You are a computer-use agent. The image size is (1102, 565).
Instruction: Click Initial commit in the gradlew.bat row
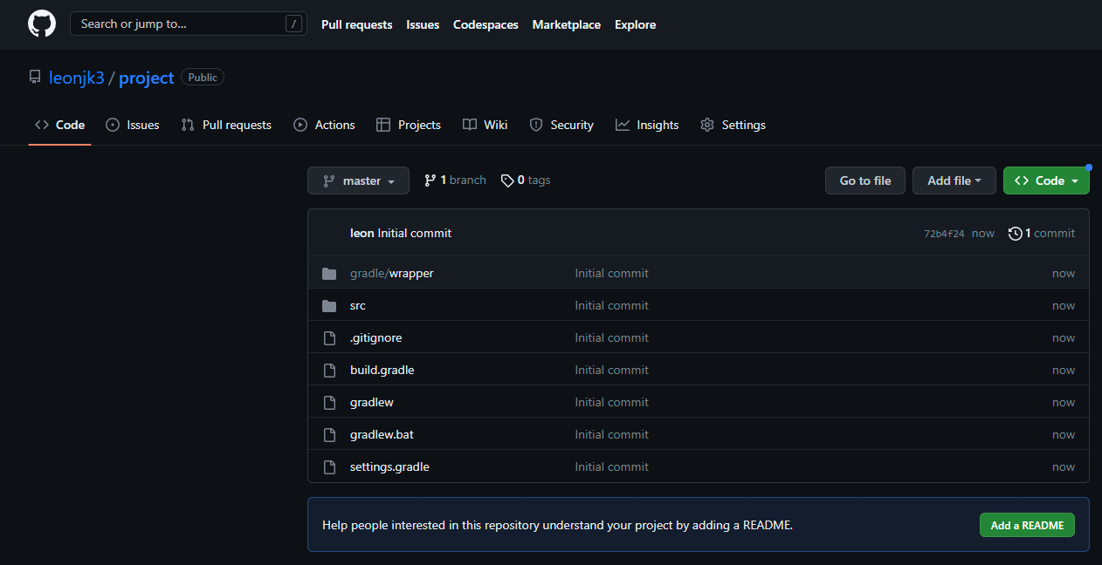point(611,435)
